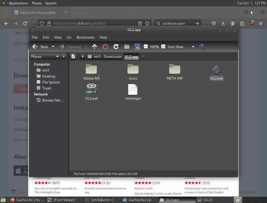Open Pocket save icon in Firefox
This screenshot has height=203, width=267.
(214, 23)
